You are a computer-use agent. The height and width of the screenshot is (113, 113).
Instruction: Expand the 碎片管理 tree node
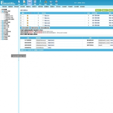(1, 24)
